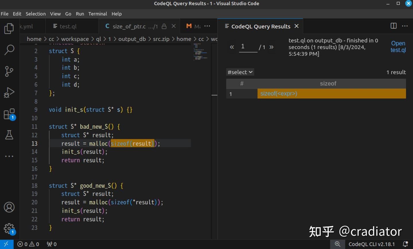Open the Source Control view
This screenshot has height=249, width=413.
point(9,71)
